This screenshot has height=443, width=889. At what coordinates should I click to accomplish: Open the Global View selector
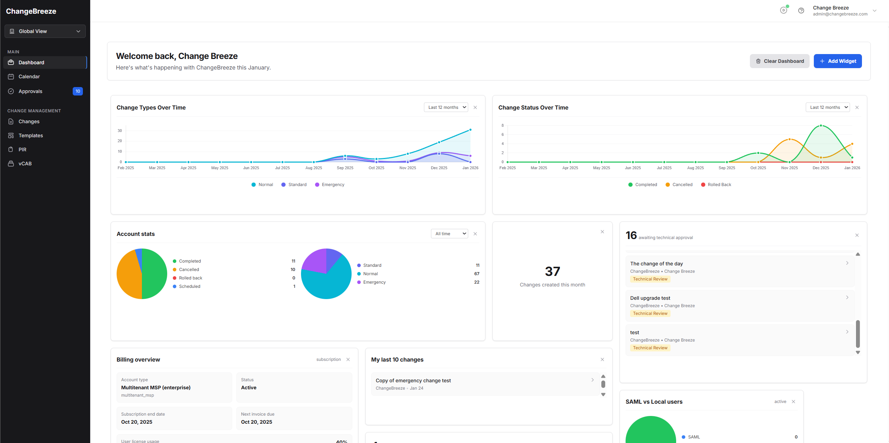(45, 31)
